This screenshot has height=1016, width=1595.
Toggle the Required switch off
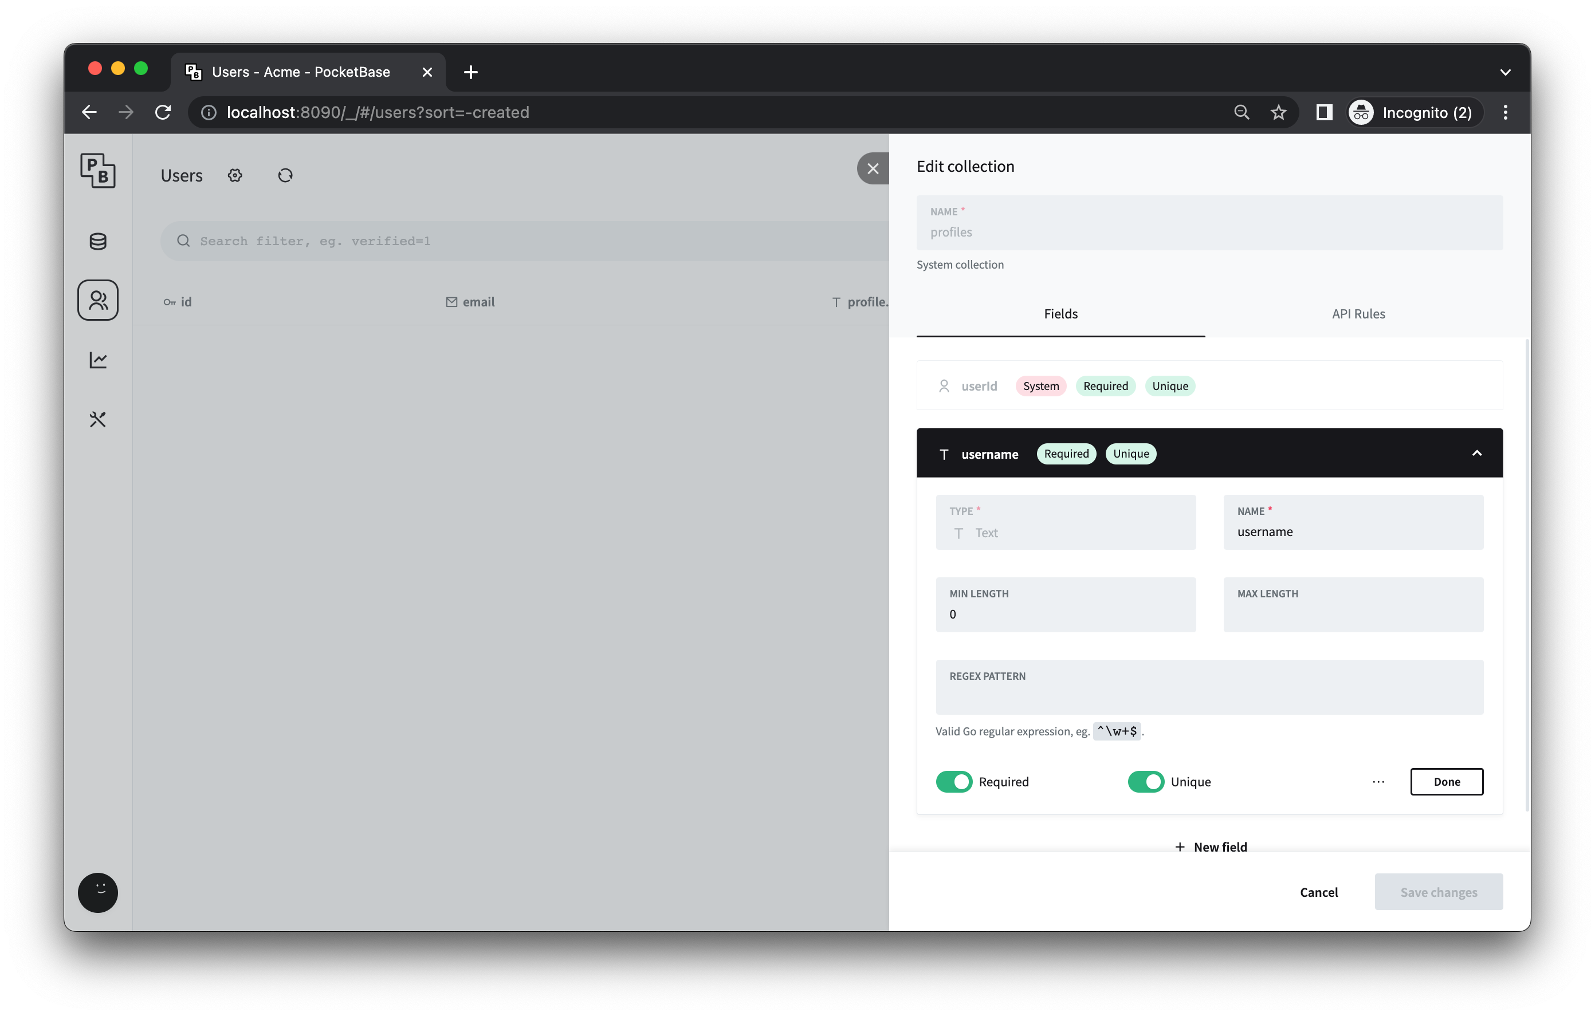[x=954, y=782]
